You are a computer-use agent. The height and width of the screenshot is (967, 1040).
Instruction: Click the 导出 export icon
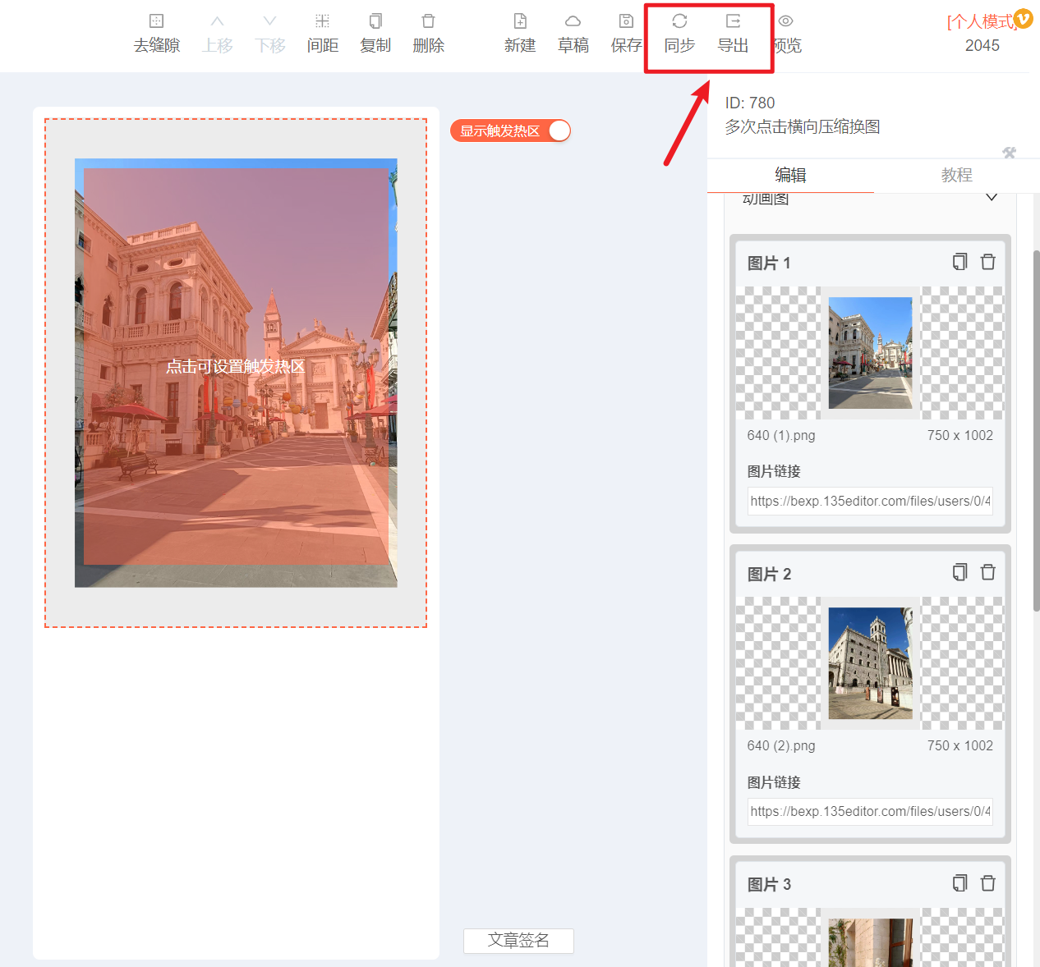(x=733, y=33)
